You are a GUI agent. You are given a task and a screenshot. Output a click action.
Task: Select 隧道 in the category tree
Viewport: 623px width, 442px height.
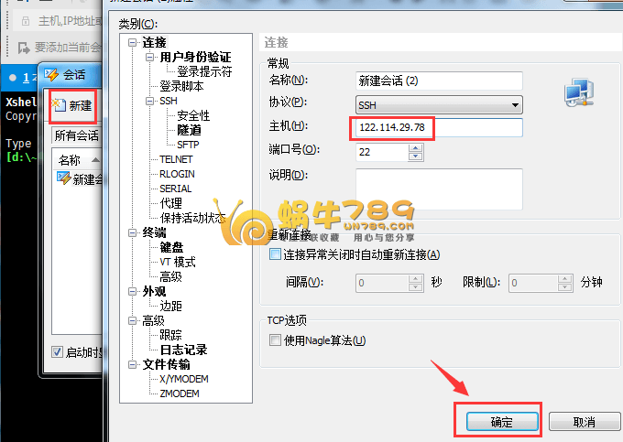click(189, 130)
